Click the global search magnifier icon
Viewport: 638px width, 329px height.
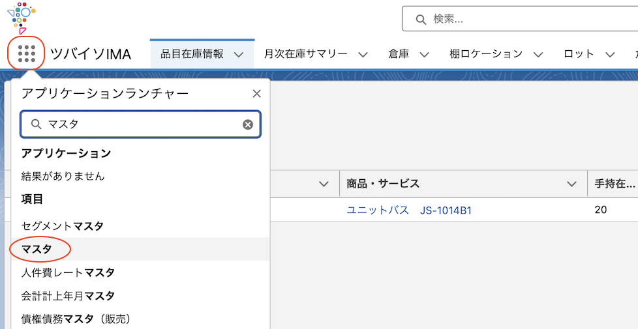point(420,19)
